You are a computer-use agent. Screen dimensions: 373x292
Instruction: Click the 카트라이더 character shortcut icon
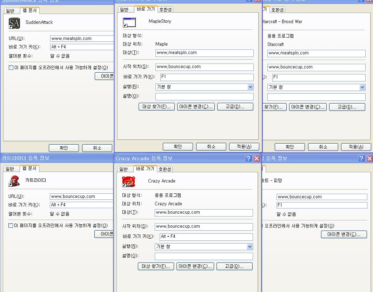pyautogui.click(x=14, y=181)
